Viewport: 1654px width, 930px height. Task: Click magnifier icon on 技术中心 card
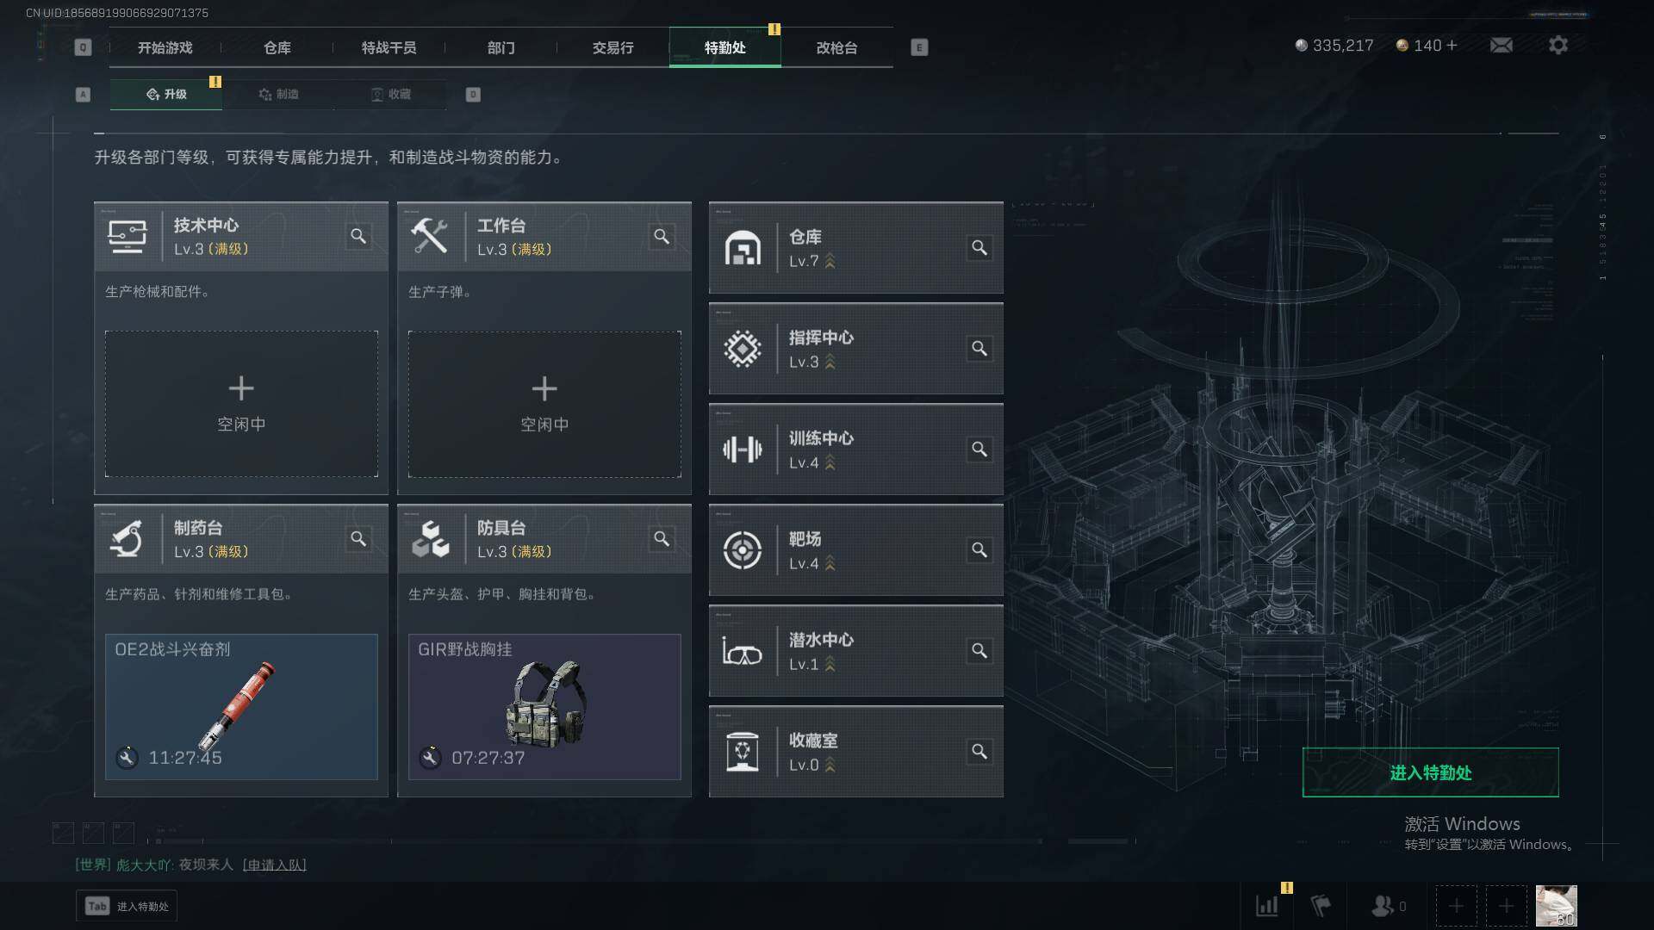pyautogui.click(x=358, y=236)
